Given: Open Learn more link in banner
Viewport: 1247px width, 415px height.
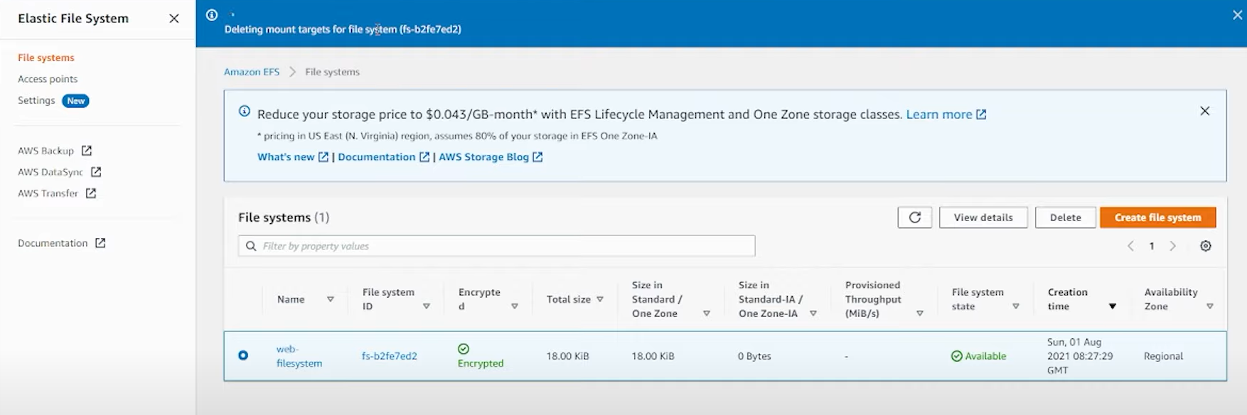Looking at the screenshot, I should [x=946, y=114].
